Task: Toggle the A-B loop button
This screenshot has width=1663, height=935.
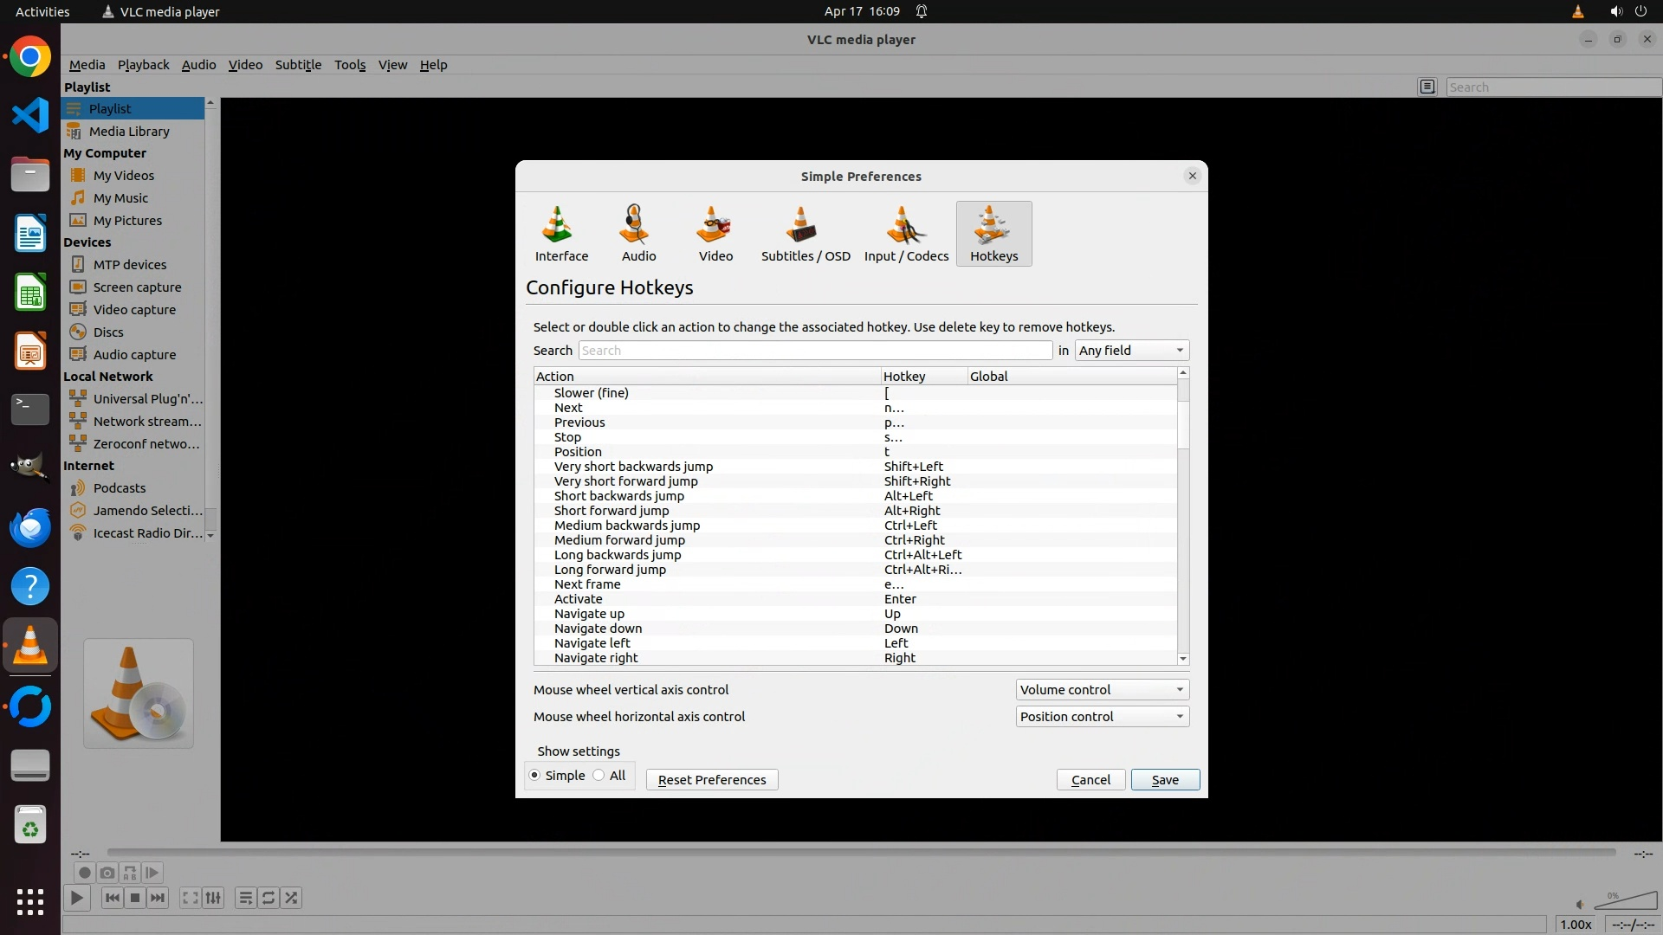Action: coord(130,873)
